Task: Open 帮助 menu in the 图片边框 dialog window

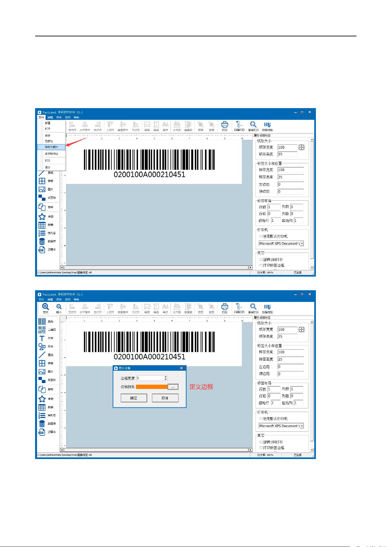Action: 76,300
